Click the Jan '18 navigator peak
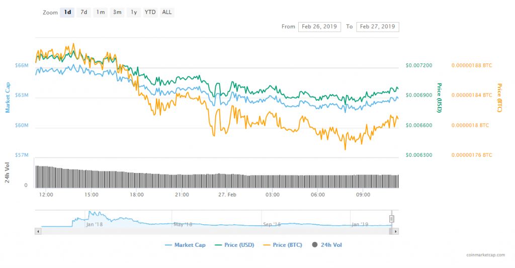The image size is (515, 268). [x=90, y=213]
